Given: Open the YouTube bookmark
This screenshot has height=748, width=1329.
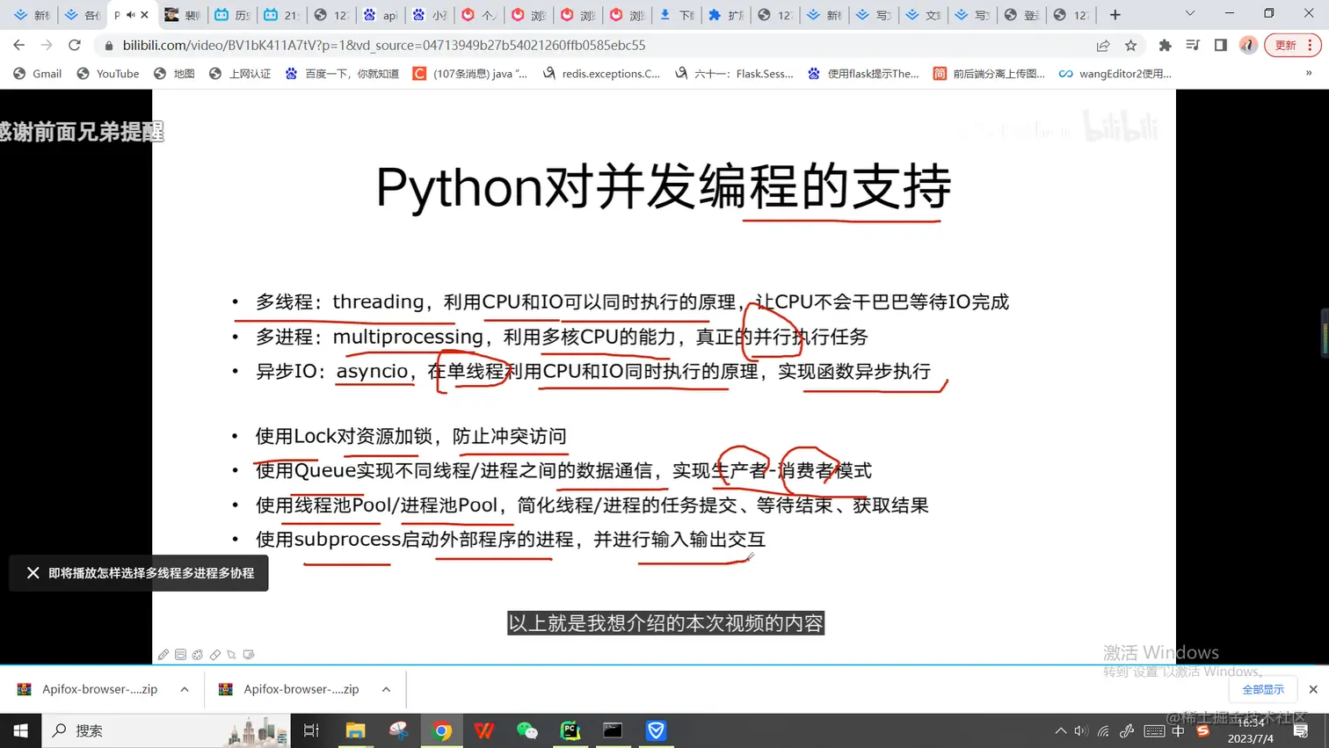Looking at the screenshot, I should [x=108, y=74].
